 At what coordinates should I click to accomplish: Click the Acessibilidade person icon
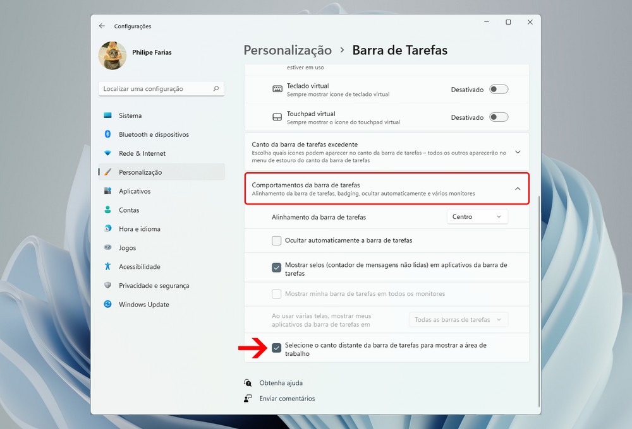[107, 267]
